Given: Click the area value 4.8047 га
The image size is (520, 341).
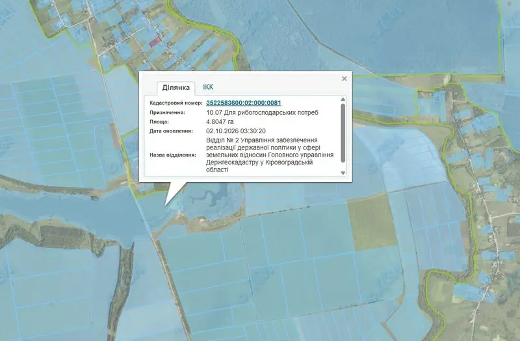Looking at the screenshot, I should point(220,121).
